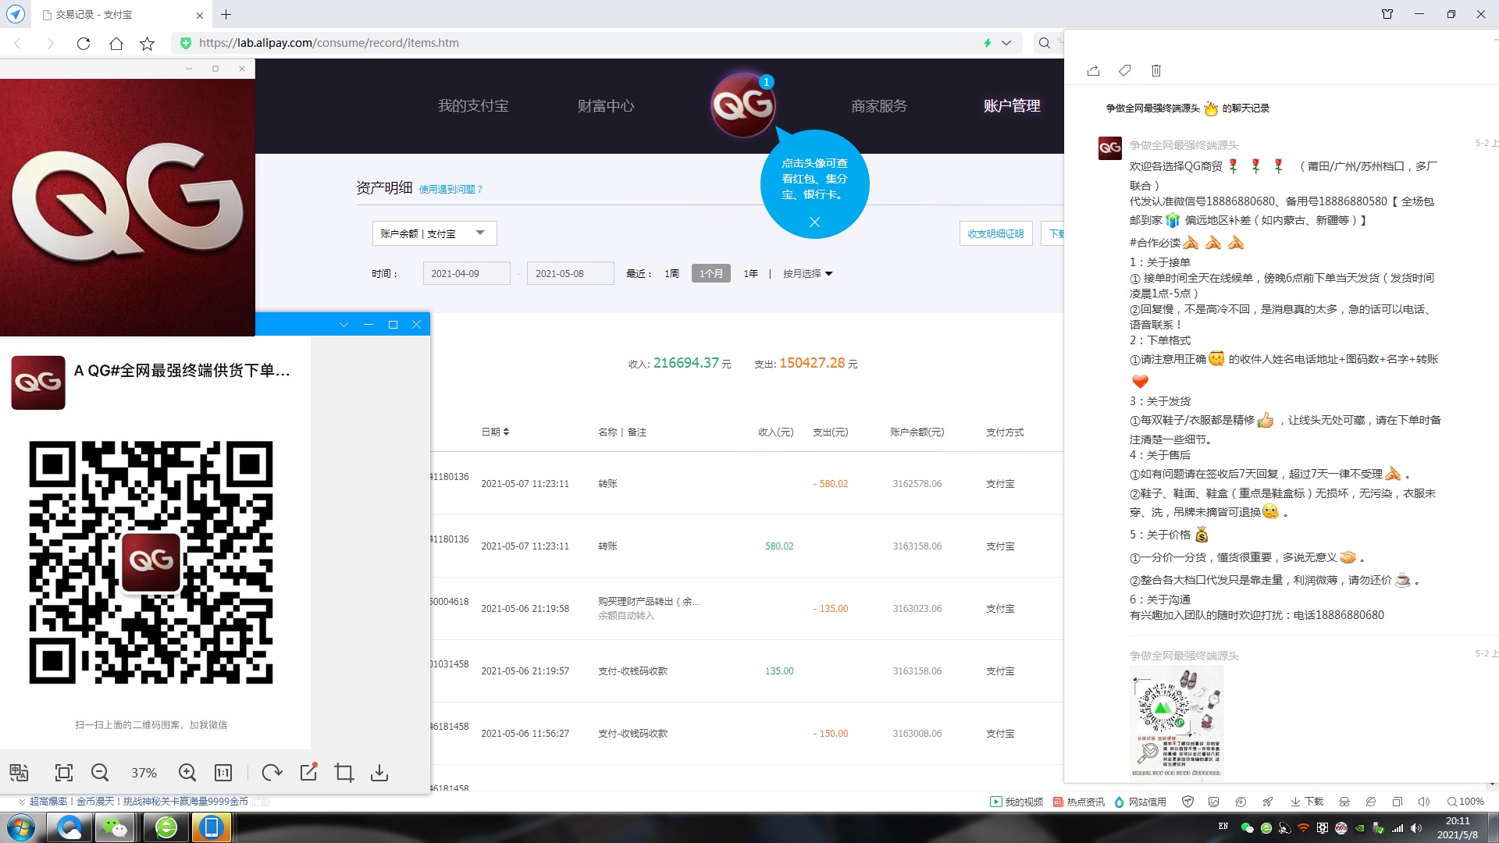The width and height of the screenshot is (1499, 843).
Task: Click the 购买理财产品转出 transaction name
Action: click(648, 601)
